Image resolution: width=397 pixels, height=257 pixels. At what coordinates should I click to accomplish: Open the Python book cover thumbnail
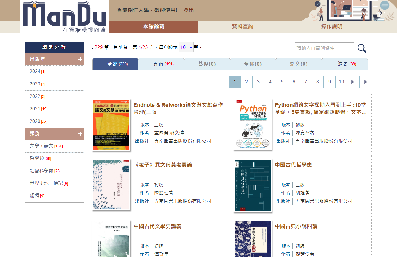pyautogui.click(x=253, y=125)
